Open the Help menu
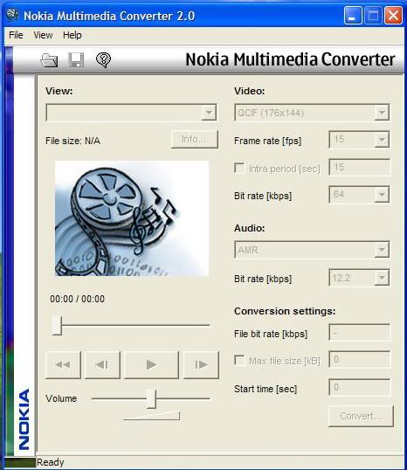The height and width of the screenshot is (470, 407). 72,35
